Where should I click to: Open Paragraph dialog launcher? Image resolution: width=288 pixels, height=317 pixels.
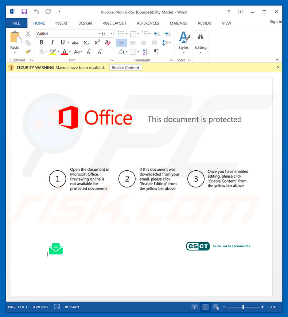click(171, 60)
